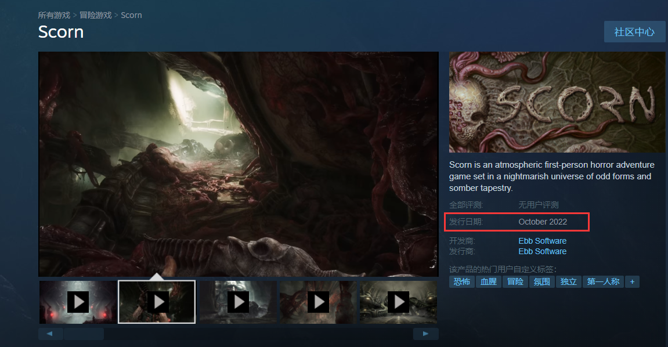Viewport: 668px width, 347px height.
Task: Play the first trailer thumbnail with red lights
Action: (x=78, y=302)
